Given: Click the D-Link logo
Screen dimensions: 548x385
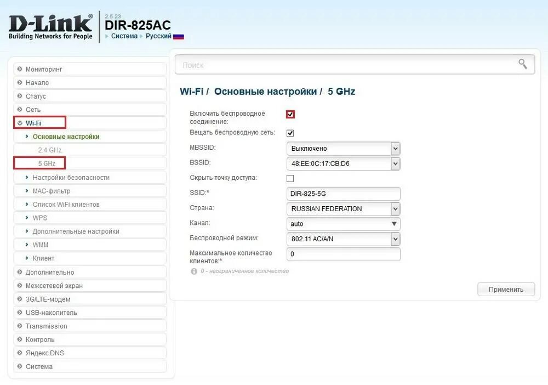Looking at the screenshot, I should (50, 27).
